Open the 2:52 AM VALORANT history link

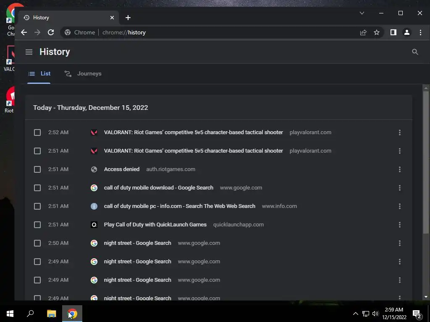(193, 132)
